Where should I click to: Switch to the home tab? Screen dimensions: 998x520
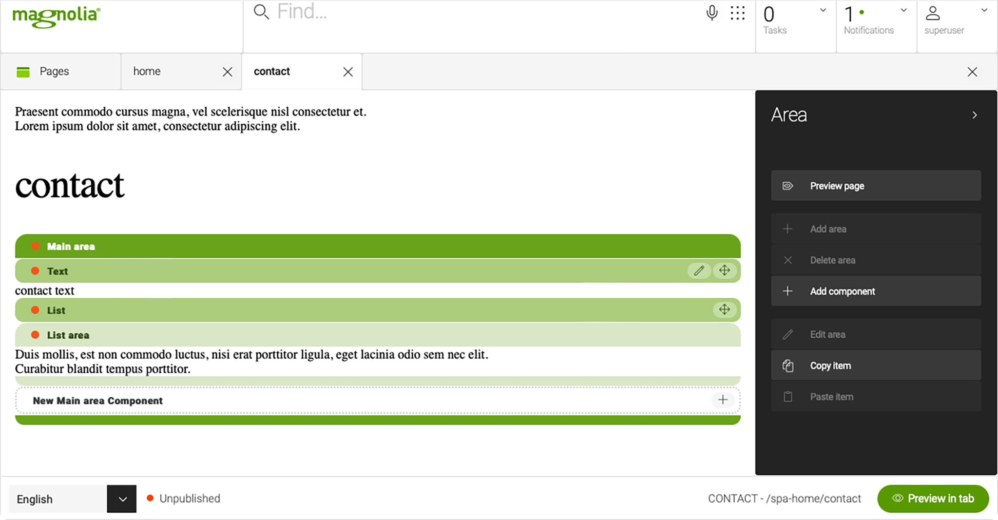[x=147, y=71]
